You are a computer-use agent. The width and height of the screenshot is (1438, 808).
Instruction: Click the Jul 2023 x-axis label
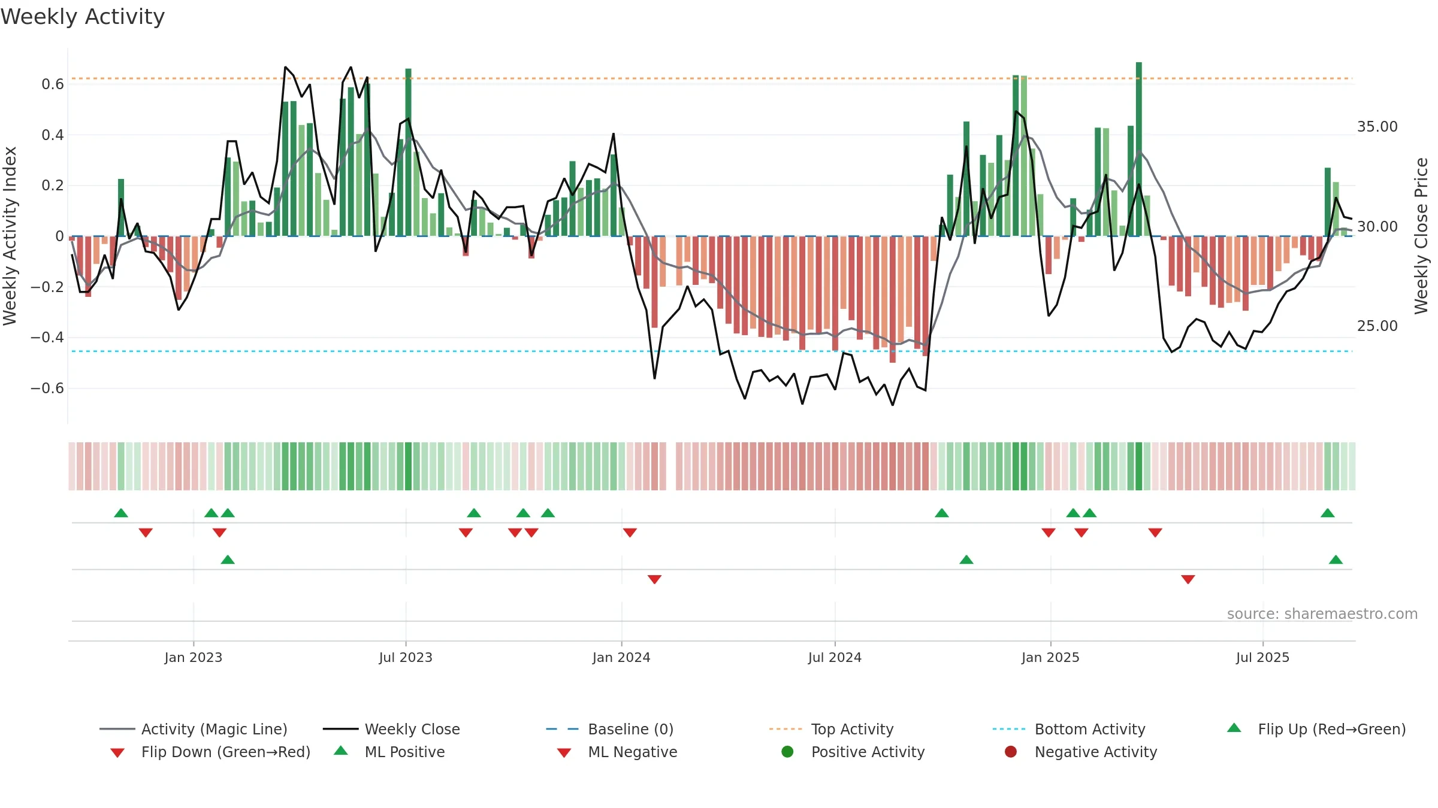point(406,657)
